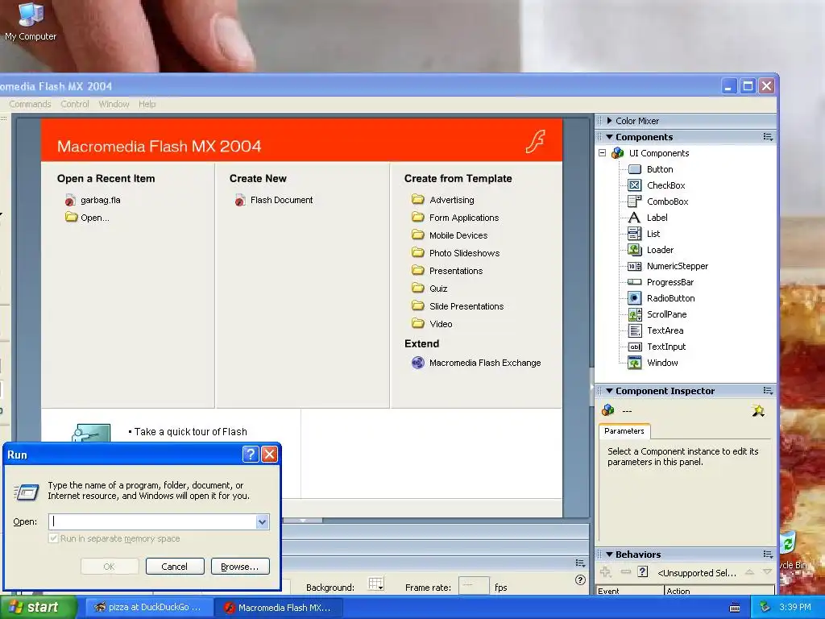This screenshot has width=825, height=619.
Task: Select the Window component icon
Action: (x=635, y=363)
